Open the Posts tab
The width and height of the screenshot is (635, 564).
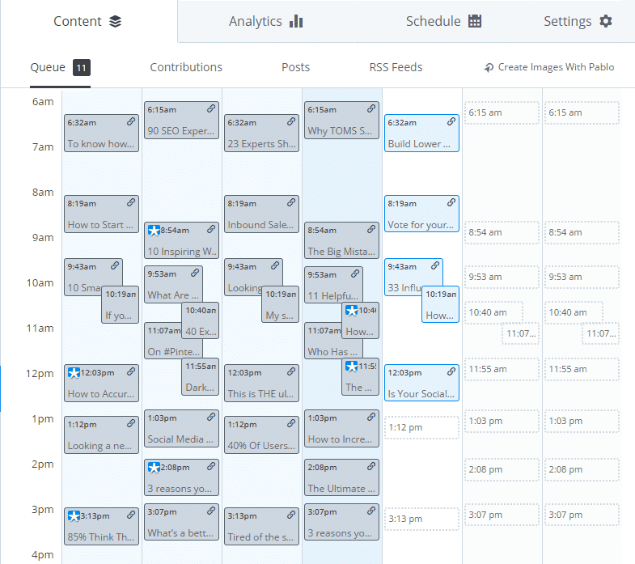click(295, 67)
